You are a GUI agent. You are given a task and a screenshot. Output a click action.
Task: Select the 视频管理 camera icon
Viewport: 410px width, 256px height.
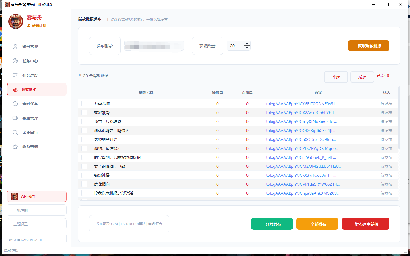point(15,118)
